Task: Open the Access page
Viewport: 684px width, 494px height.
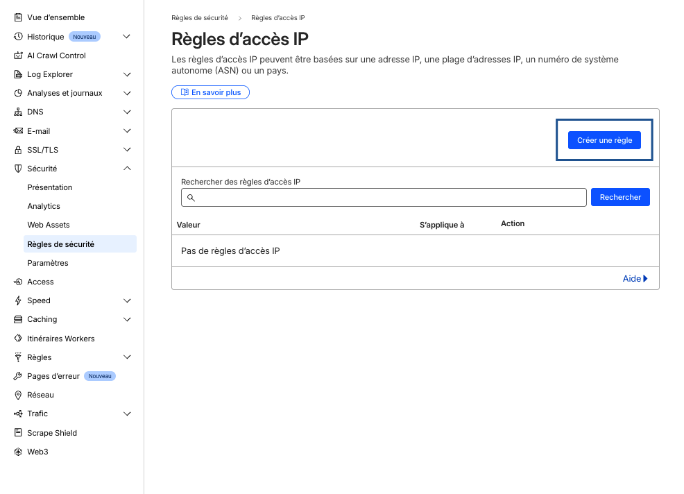Action: click(40, 282)
